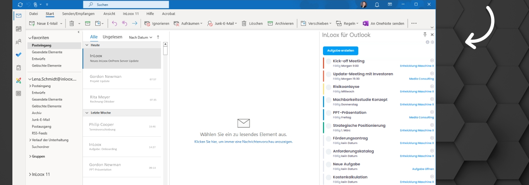The height and width of the screenshot is (185, 529).
Task: Click the trash delete icon next to Neue E-Mail
Action: coord(72,24)
